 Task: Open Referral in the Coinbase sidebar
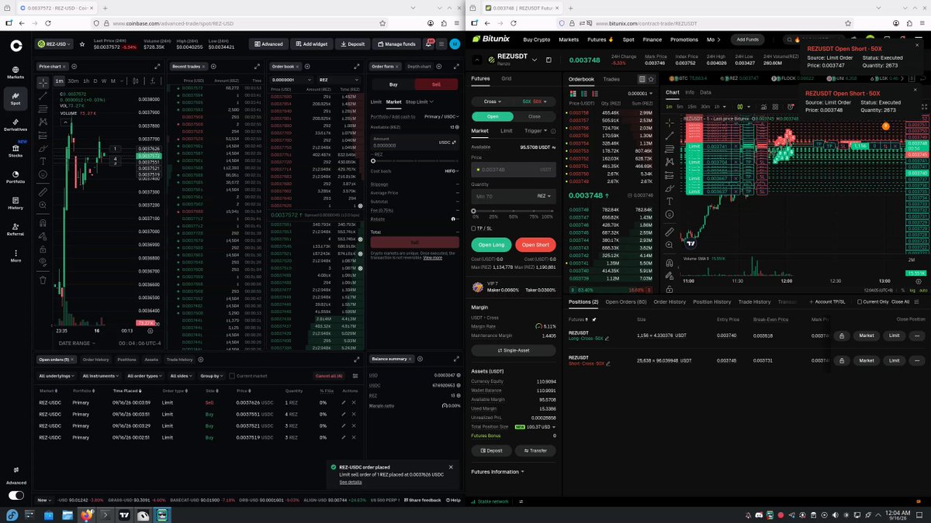point(16,229)
